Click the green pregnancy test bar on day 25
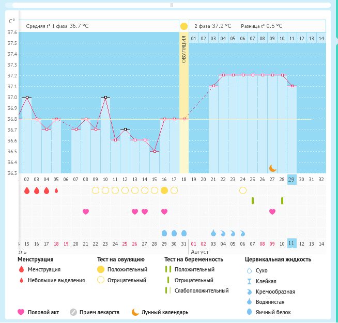This screenshot has height=323, width=338. pyautogui.click(x=253, y=201)
